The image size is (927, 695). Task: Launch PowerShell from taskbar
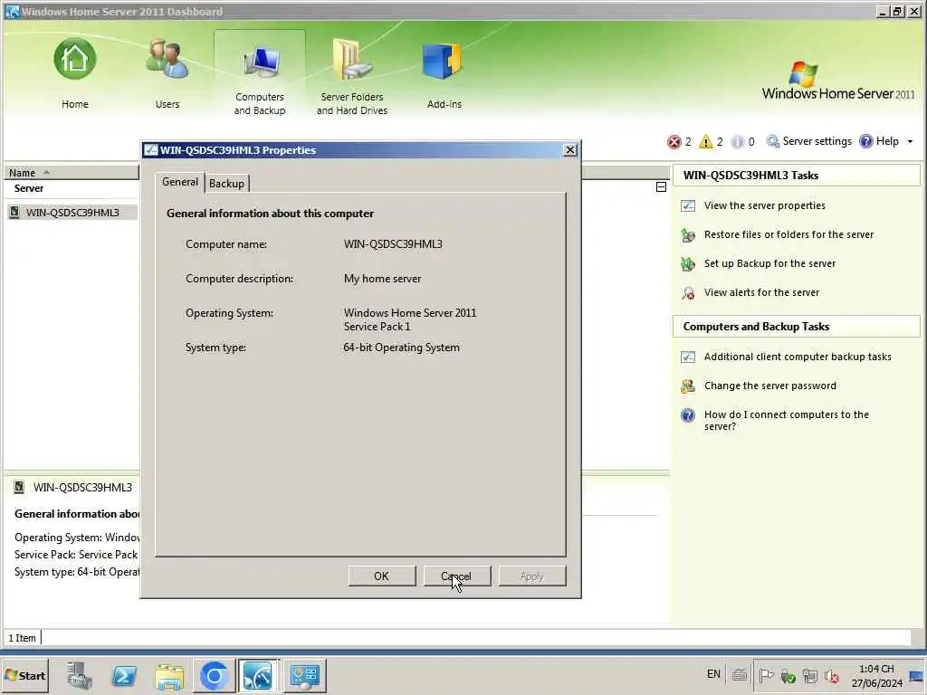coord(124,675)
